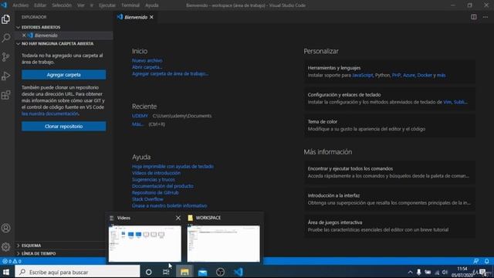This screenshot has height=278, width=494.
Task: Split the editor to the right
Action: click(473, 17)
